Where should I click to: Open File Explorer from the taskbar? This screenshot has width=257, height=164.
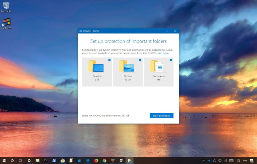pyautogui.click(x=38, y=161)
